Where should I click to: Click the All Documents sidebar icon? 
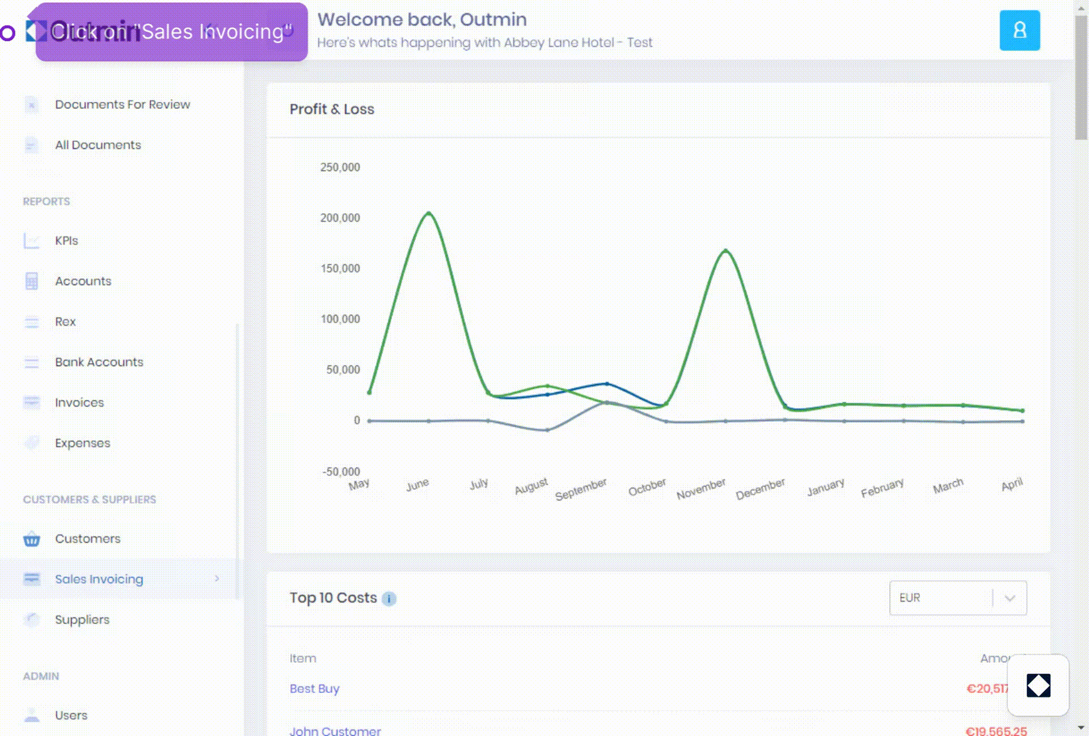tap(32, 145)
